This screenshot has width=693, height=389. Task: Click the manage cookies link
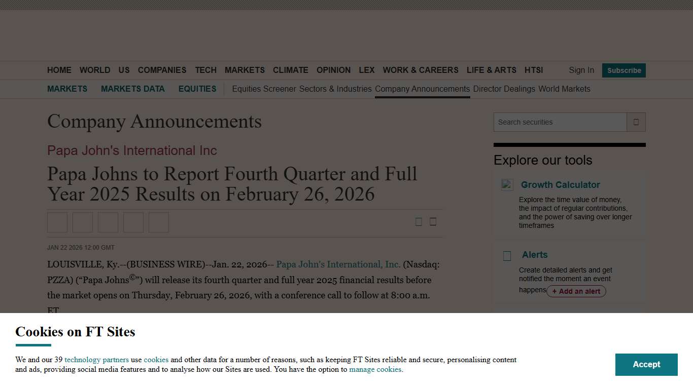(x=375, y=369)
